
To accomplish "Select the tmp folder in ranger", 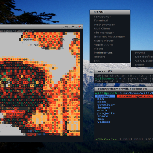I will (x=101, y=119).
